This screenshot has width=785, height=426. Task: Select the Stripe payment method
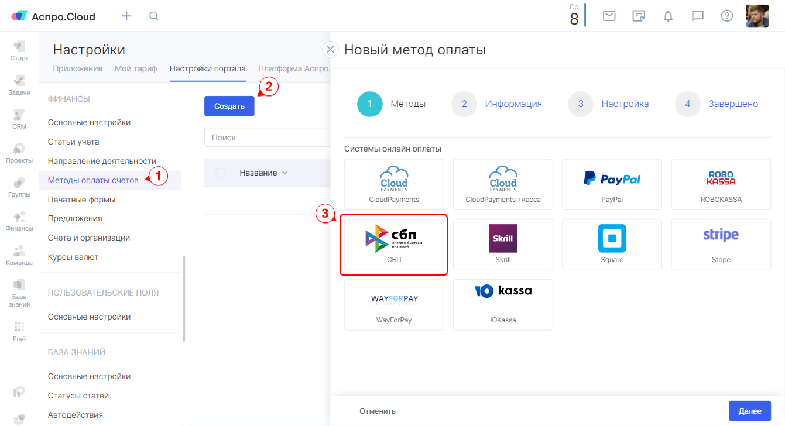point(721,245)
